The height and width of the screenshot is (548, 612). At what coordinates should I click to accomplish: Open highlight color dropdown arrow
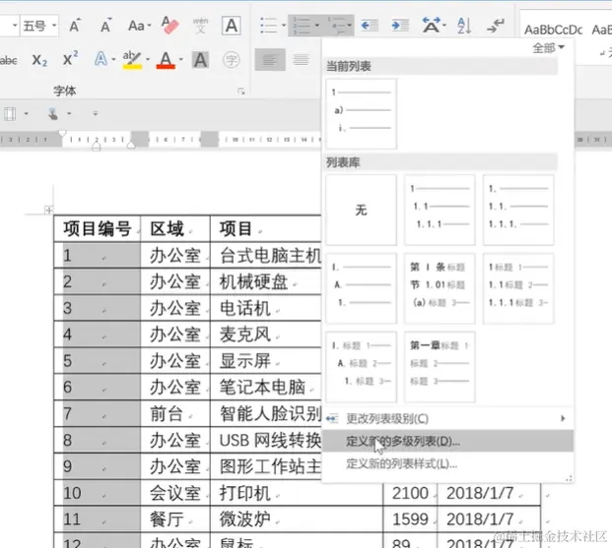click(x=148, y=60)
